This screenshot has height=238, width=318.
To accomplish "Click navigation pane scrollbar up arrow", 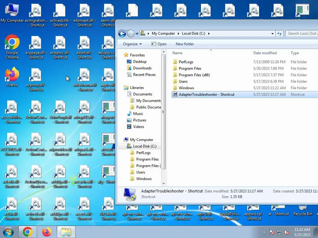I will [x=163, y=52].
